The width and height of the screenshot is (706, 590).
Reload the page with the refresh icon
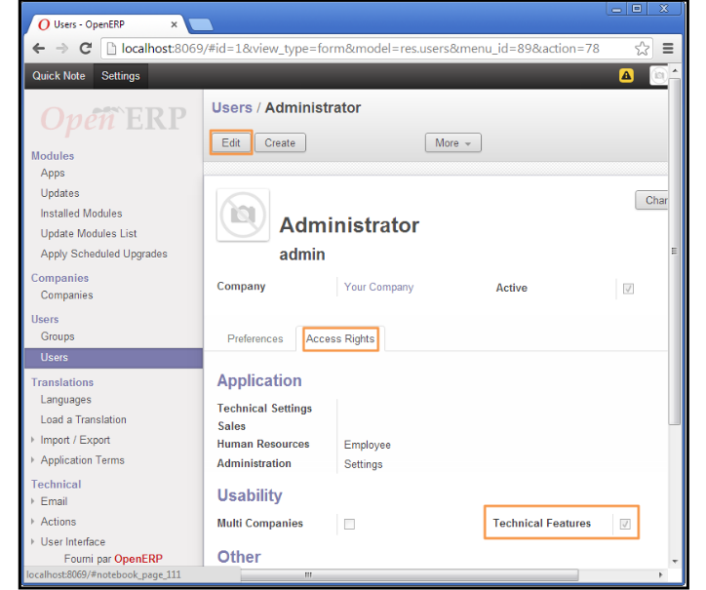[86, 48]
